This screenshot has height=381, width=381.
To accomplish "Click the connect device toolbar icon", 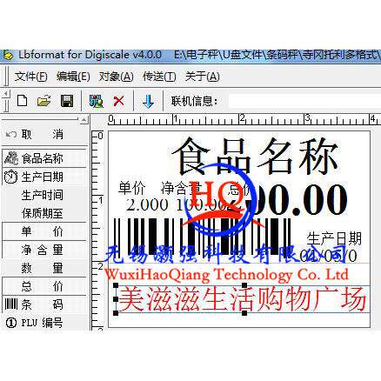I will coord(96,101).
